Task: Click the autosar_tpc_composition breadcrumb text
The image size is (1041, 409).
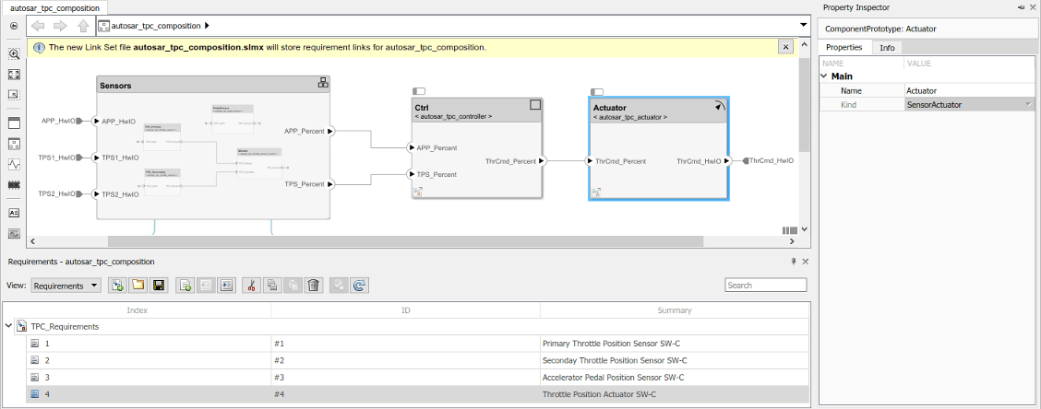Action: coord(156,26)
